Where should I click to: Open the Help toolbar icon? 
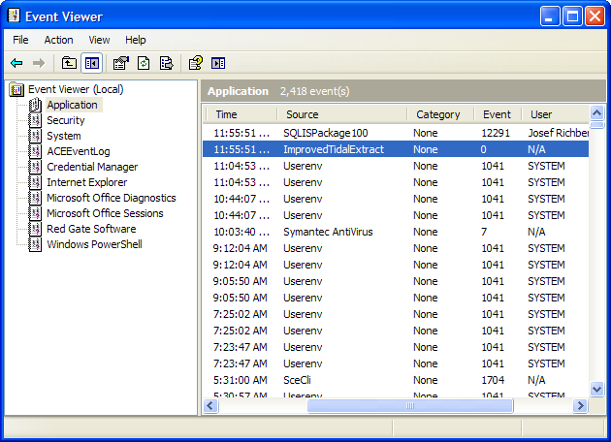click(x=196, y=63)
